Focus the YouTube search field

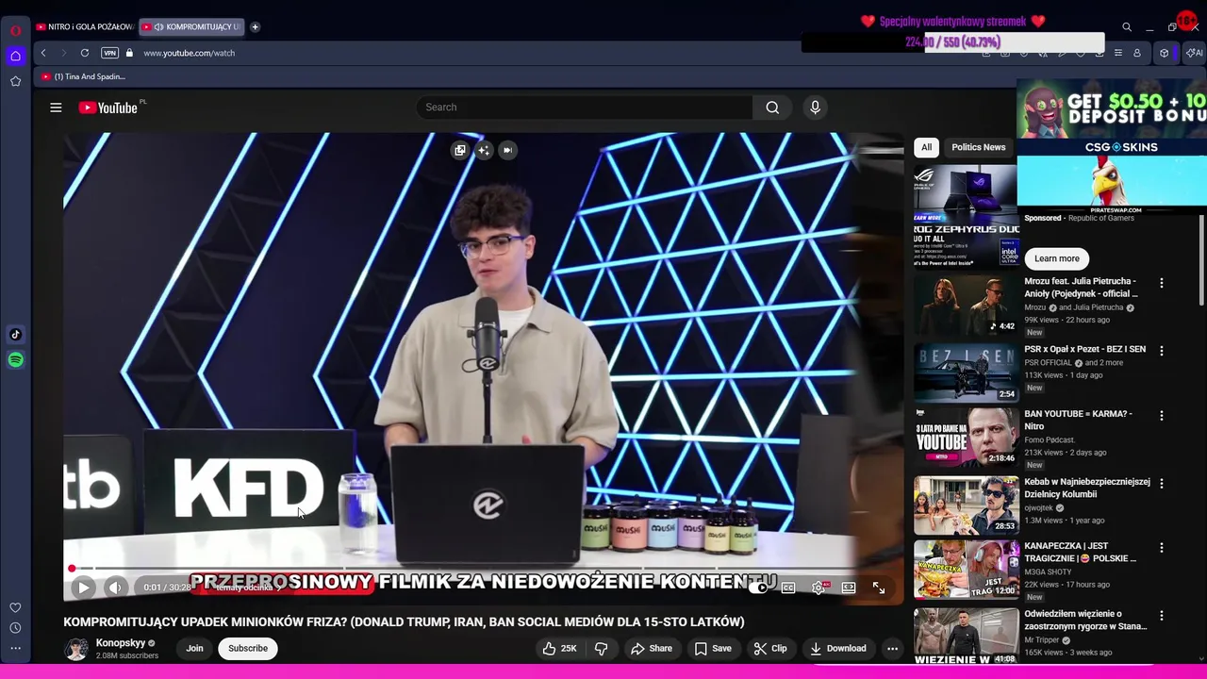tap(585, 108)
